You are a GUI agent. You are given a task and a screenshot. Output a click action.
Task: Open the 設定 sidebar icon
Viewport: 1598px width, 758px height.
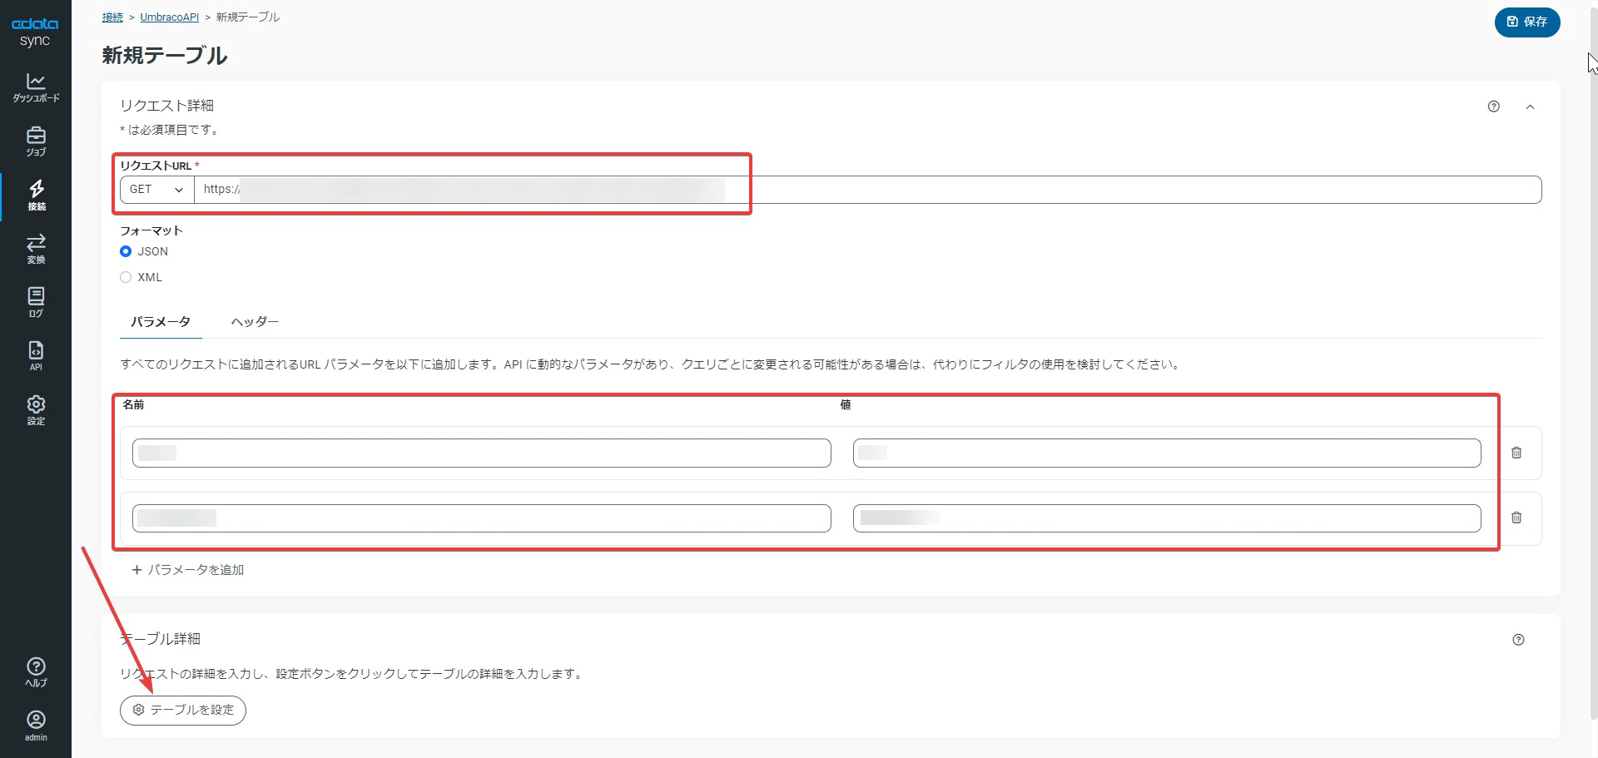pos(36,410)
